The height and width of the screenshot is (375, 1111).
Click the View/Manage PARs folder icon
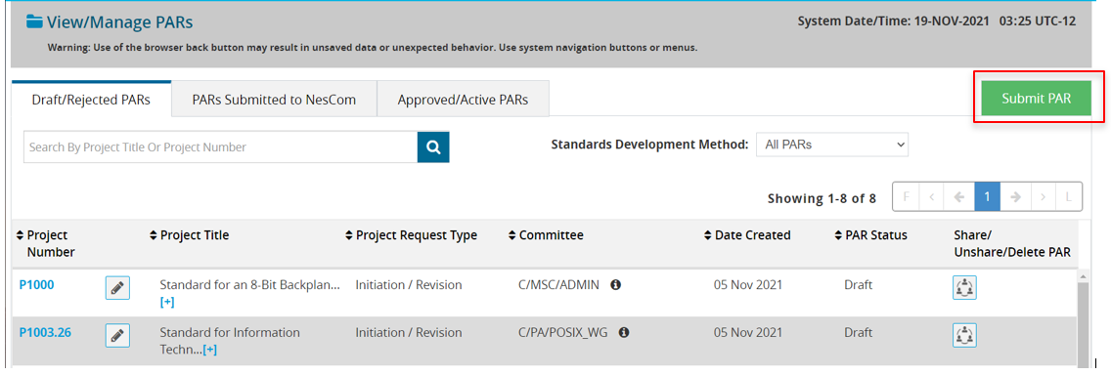coord(34,21)
